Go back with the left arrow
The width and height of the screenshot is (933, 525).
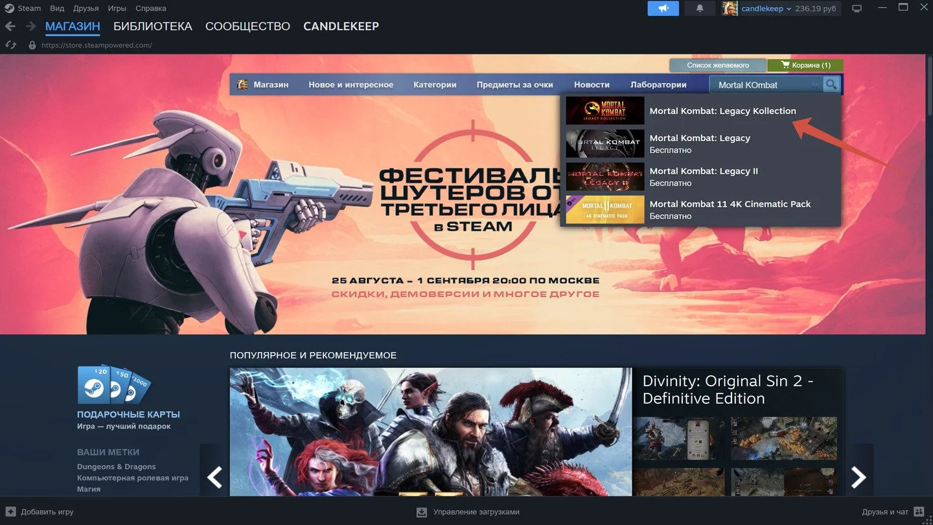click(x=10, y=27)
